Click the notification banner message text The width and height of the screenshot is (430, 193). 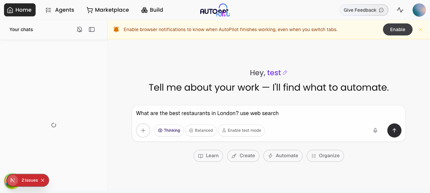230,29
